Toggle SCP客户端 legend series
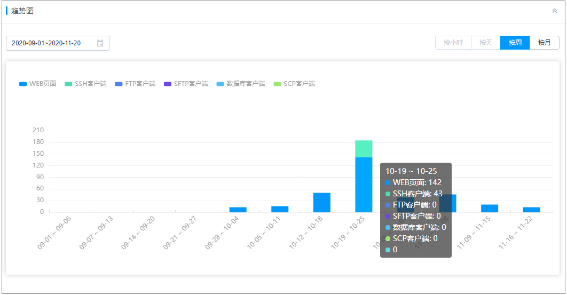 [294, 84]
